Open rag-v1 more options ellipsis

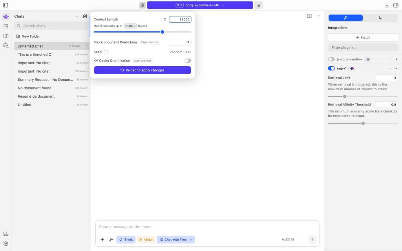point(390,68)
